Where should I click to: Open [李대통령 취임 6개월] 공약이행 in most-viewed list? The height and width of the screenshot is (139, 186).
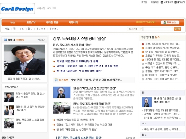[163, 60]
